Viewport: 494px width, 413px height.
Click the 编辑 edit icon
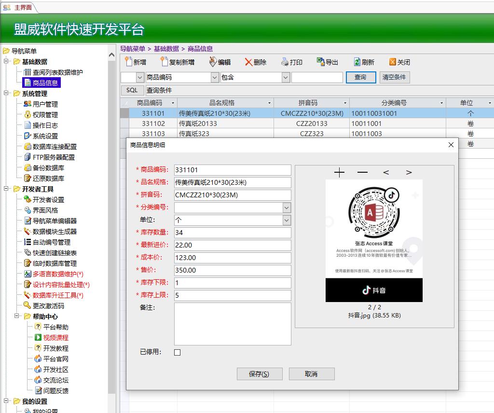pyautogui.click(x=213, y=62)
